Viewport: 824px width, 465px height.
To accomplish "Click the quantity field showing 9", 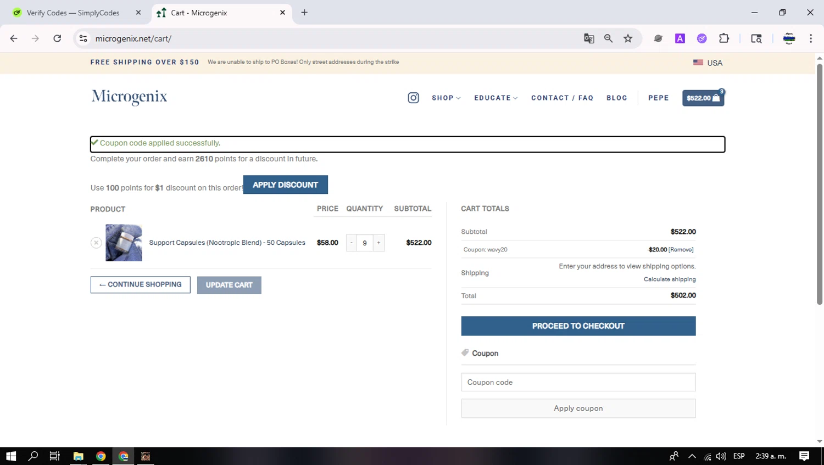I will point(365,243).
